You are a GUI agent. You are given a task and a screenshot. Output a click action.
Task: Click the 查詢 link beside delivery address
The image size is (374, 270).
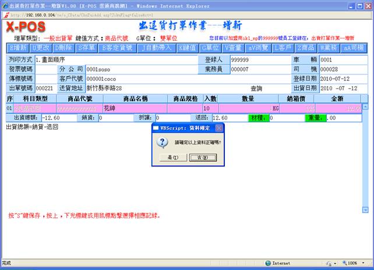coord(256,88)
